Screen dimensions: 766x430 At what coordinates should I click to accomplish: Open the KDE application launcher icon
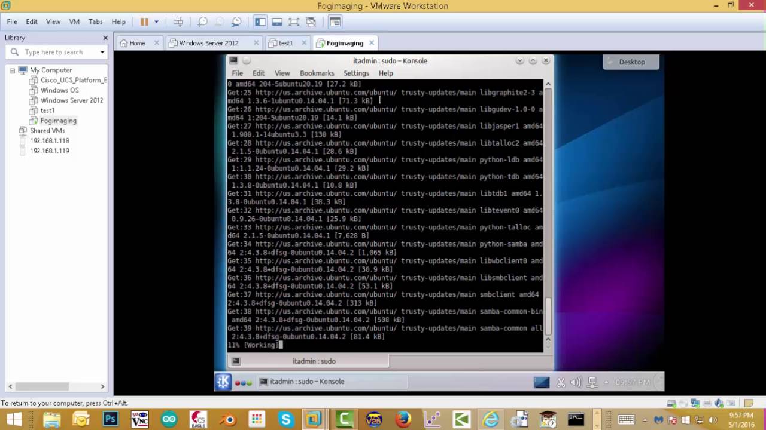click(223, 382)
